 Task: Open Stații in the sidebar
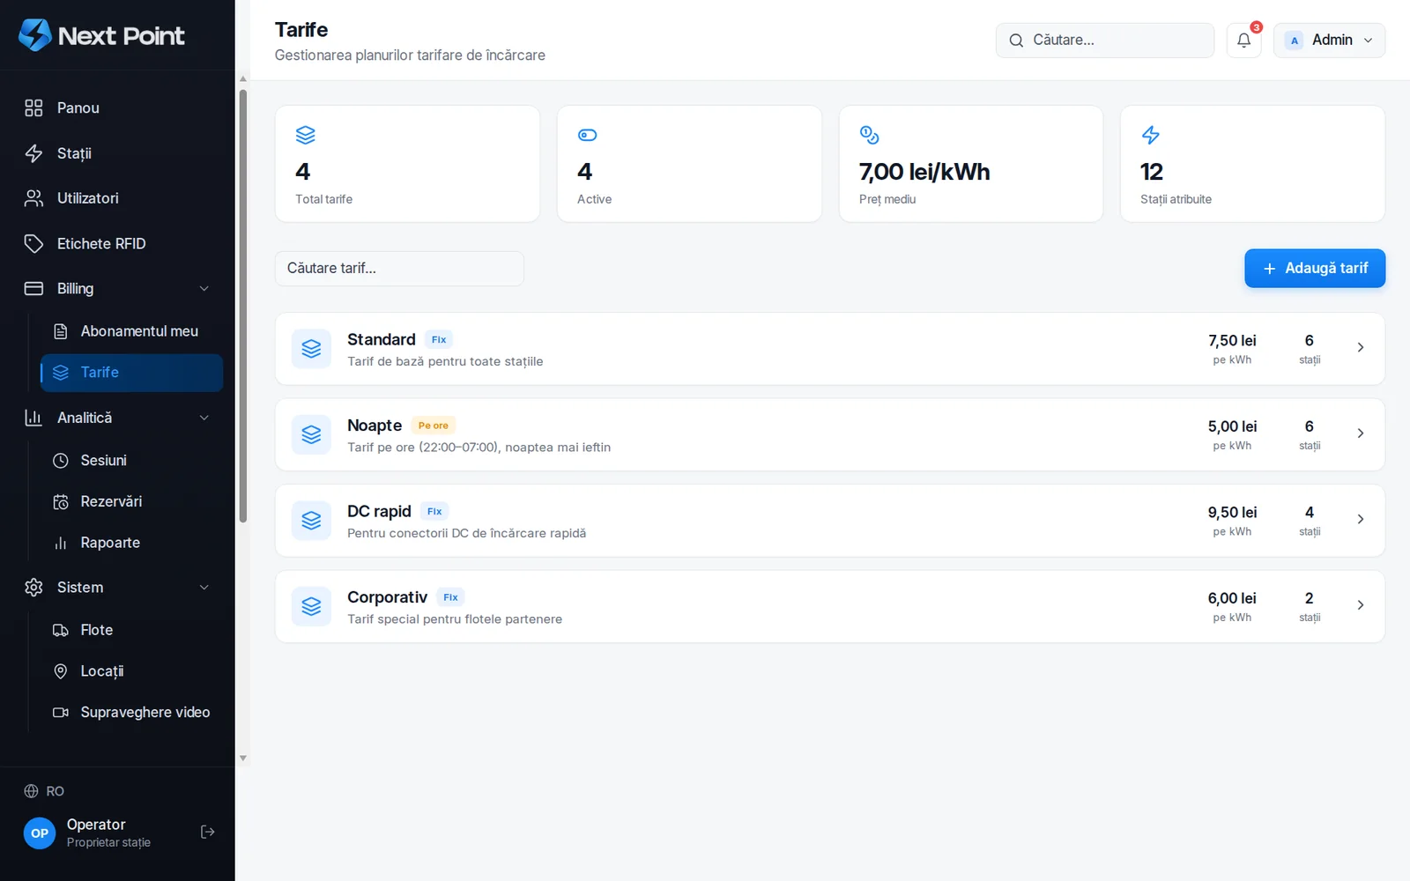(117, 153)
